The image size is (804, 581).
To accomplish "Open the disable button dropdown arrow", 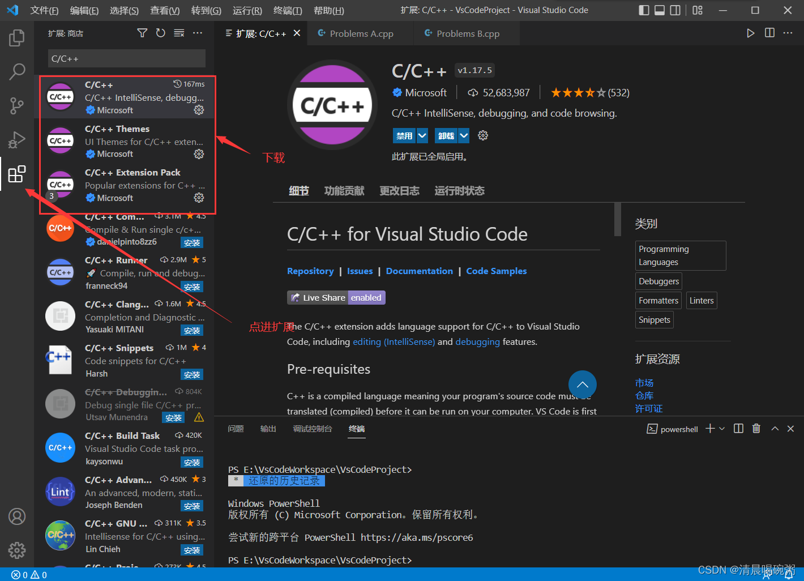I will 422,136.
